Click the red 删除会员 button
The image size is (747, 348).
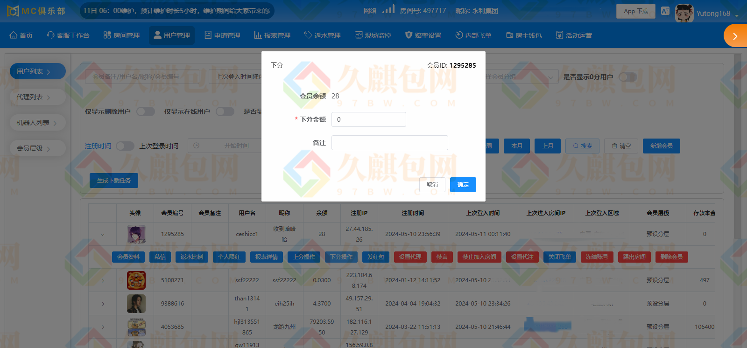click(672, 257)
